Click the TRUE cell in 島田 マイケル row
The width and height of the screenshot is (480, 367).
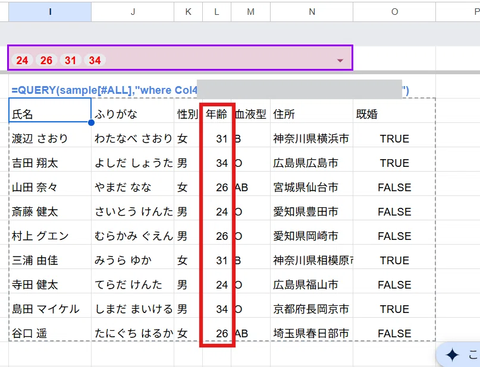[394, 306]
